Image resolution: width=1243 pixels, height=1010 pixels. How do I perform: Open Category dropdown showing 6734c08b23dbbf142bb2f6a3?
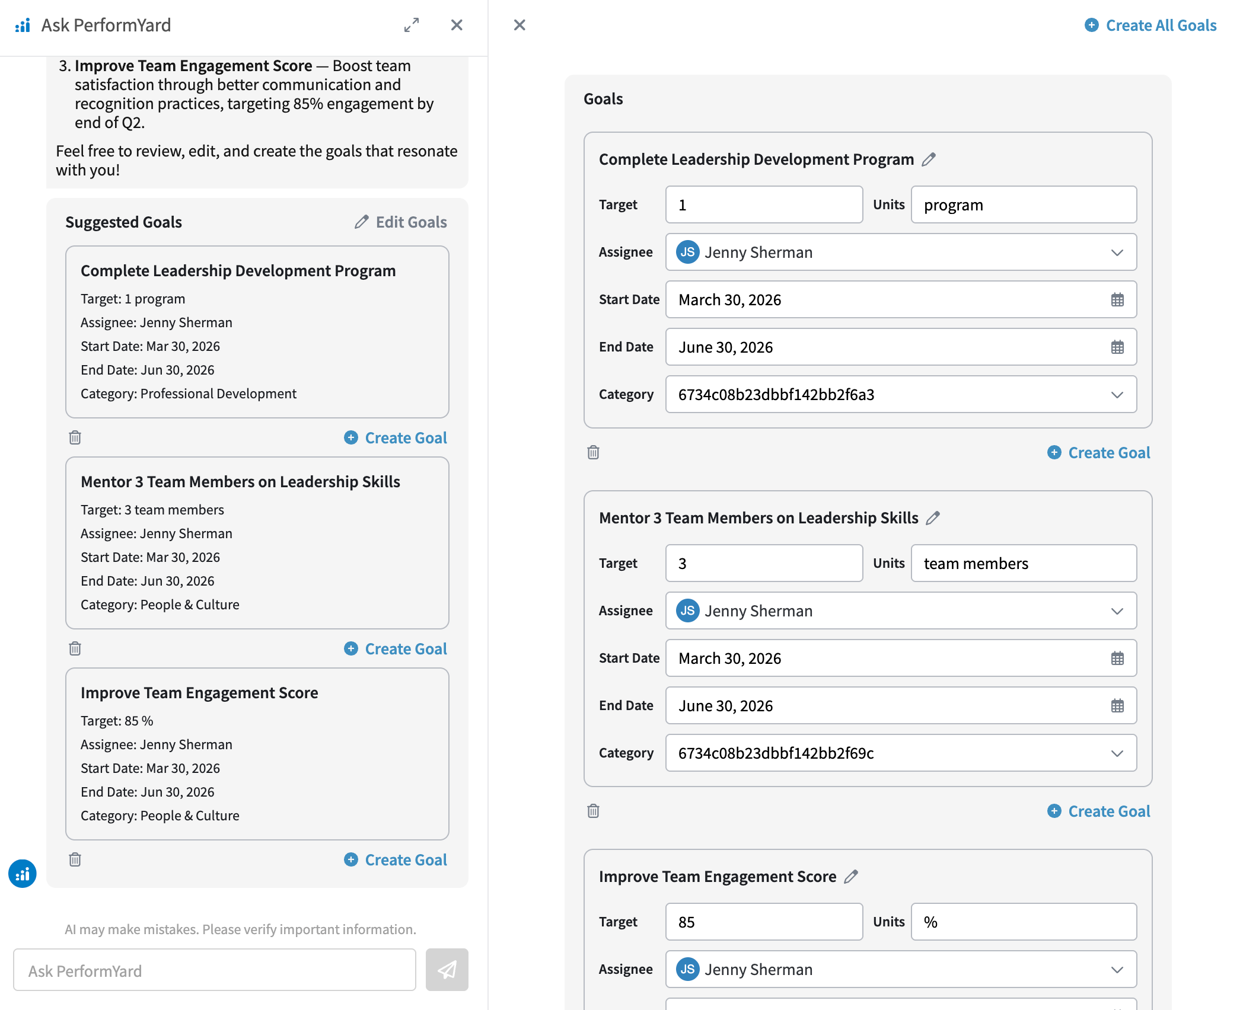point(1117,395)
